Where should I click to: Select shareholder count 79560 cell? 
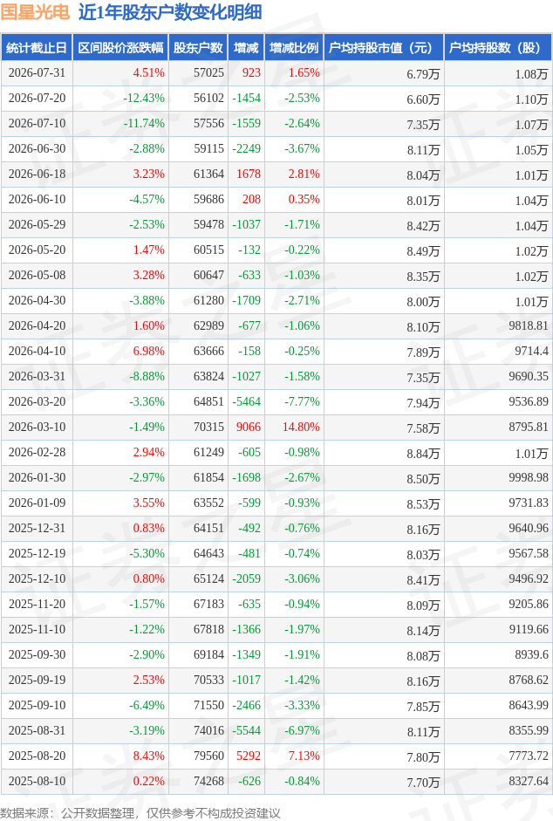(x=208, y=756)
